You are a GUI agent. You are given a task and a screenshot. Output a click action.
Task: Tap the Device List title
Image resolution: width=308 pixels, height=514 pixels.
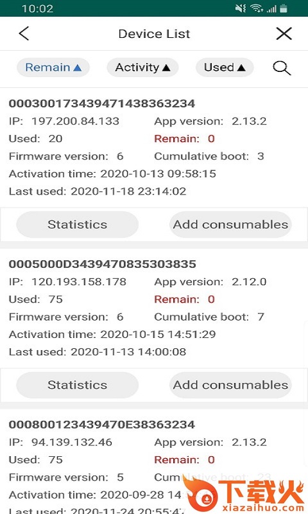(154, 34)
